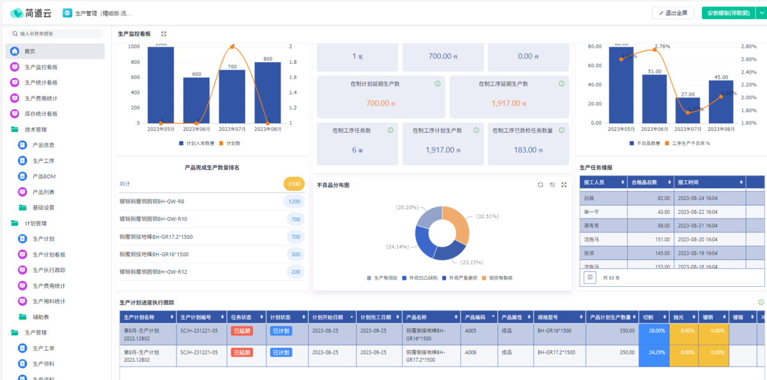Screen dimensions: 767x380
Task: Click 安装模板(带数据) button
Action: coord(728,13)
